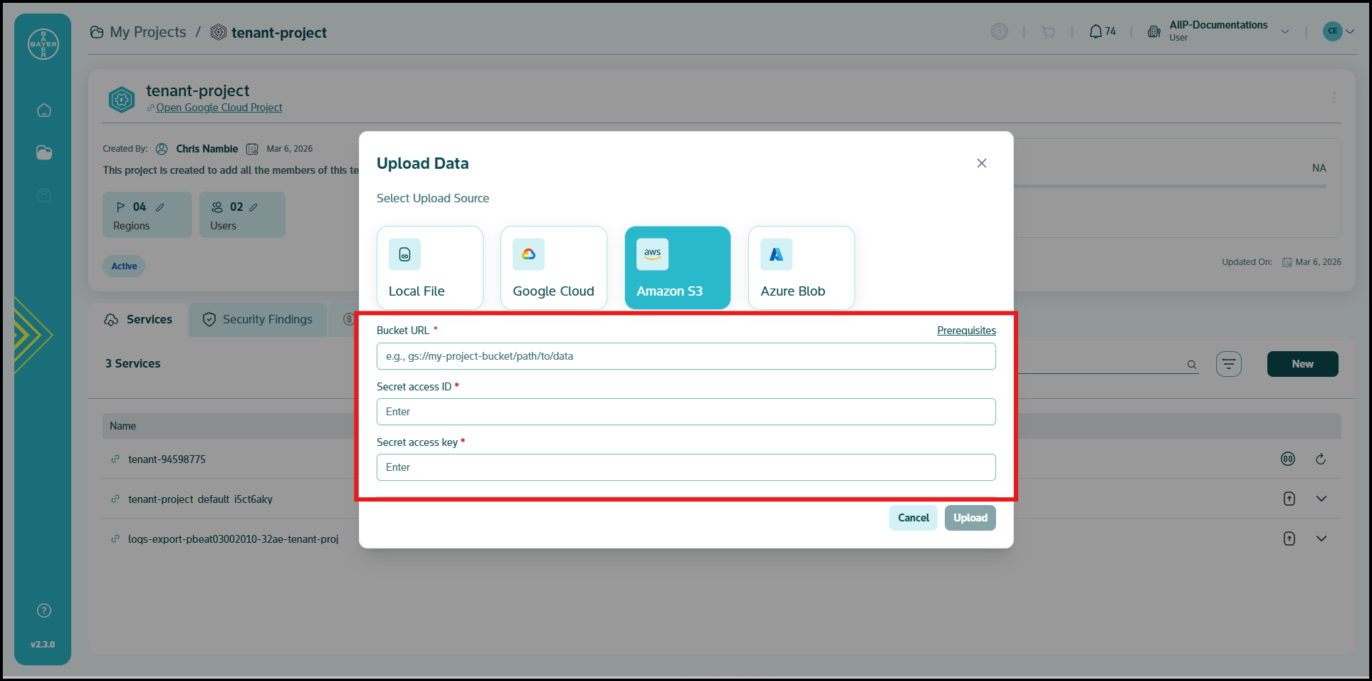Select Local File upload source
Screen dimensions: 1372x681
[430, 268]
